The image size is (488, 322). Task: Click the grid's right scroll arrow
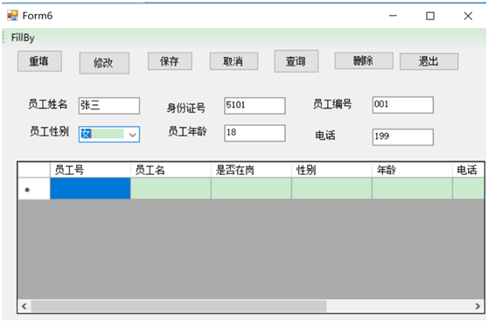478,306
